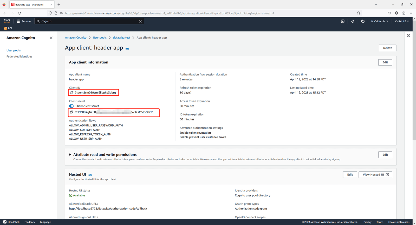Edit App client information
Screen dimensions: 416x225
pyautogui.click(x=385, y=62)
